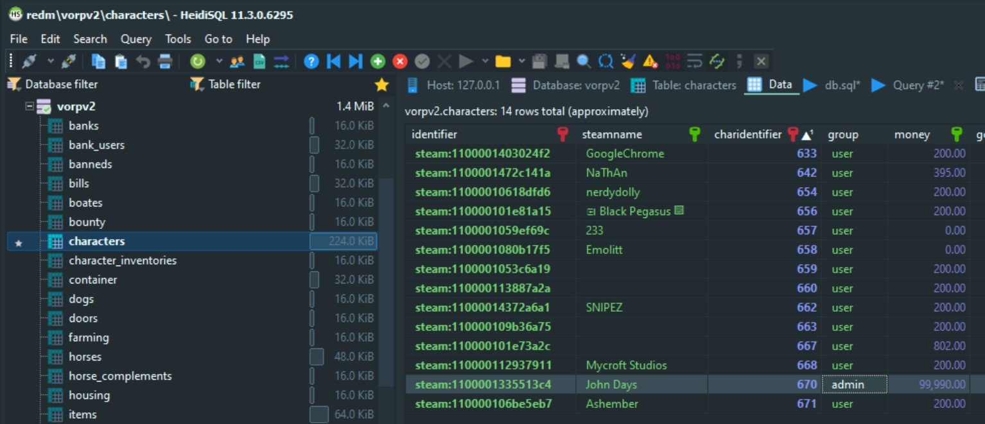The image size is (985, 424).
Task: Open the User manager icon
Action: coord(237,62)
